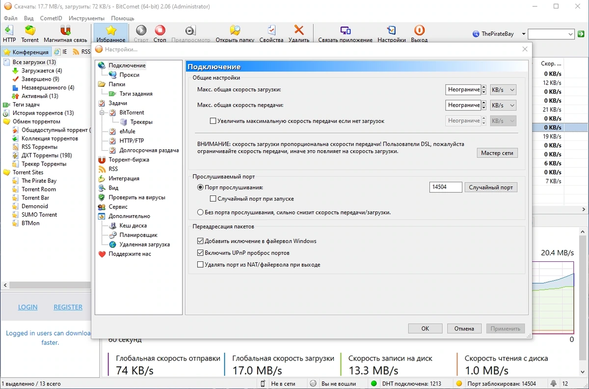Open the Инструменты menu
The image size is (589, 389).
pos(86,18)
